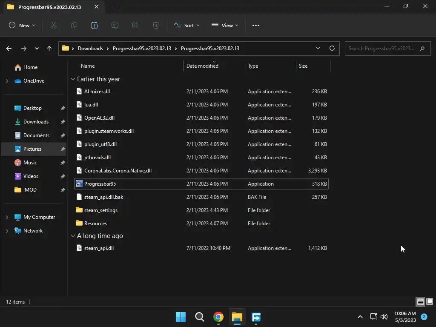This screenshot has width=436, height=327.
Task: Click the Cut scissors icon
Action: pyautogui.click(x=53, y=25)
